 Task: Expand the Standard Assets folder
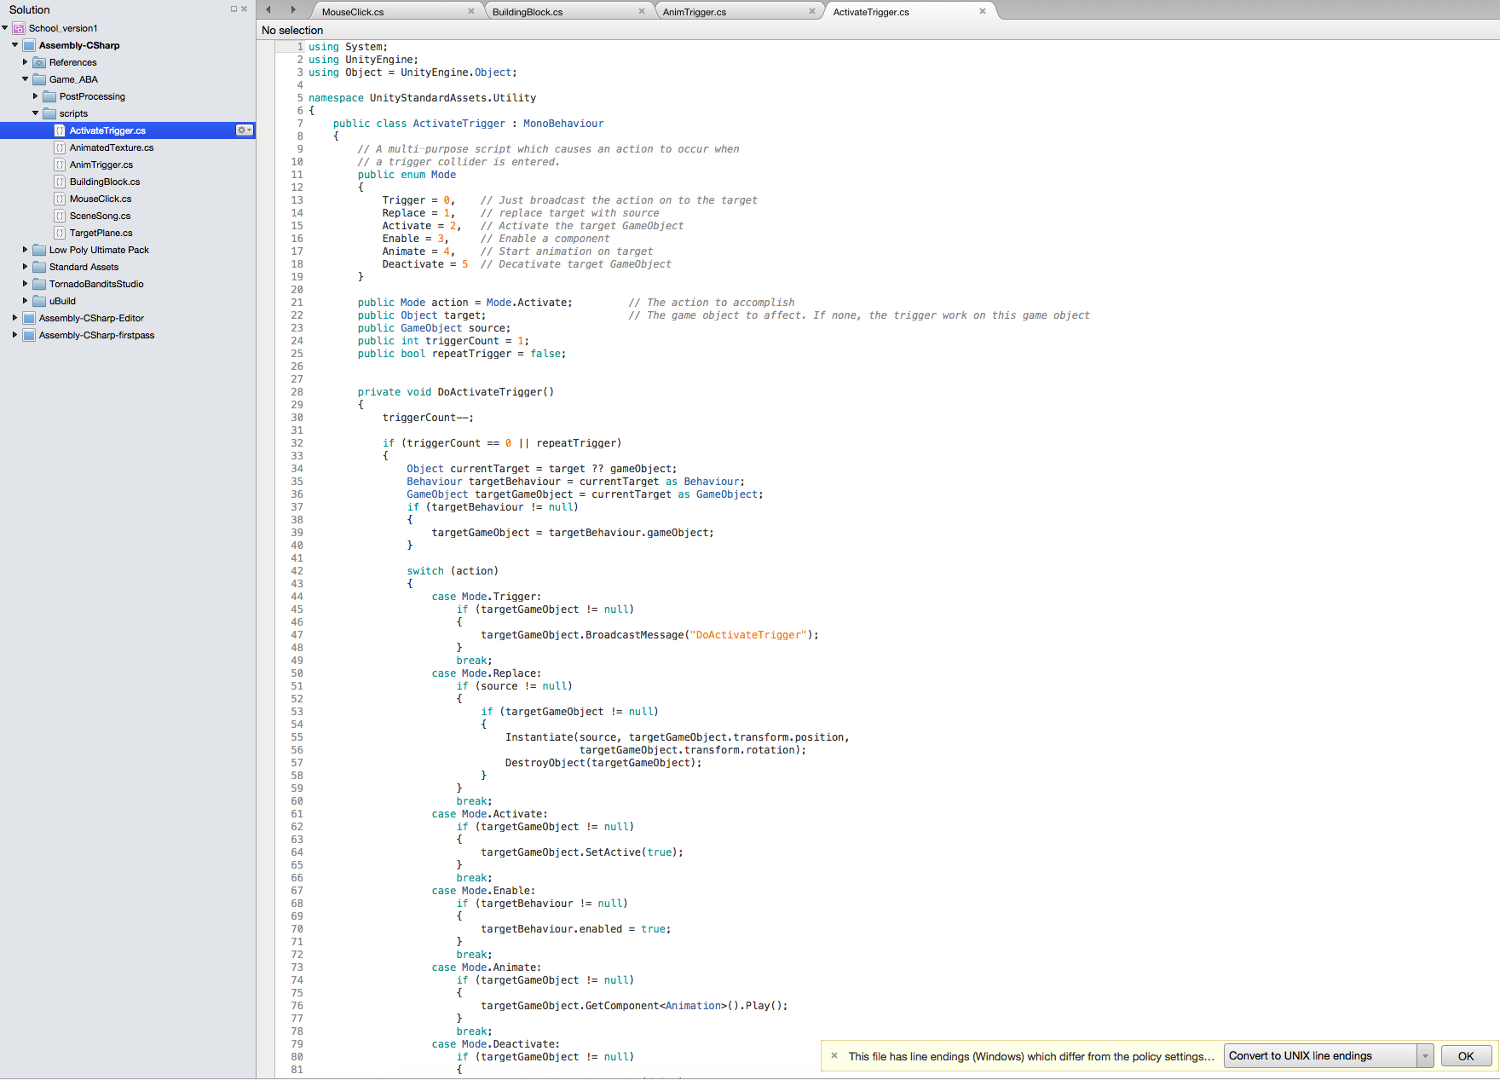pos(26,267)
